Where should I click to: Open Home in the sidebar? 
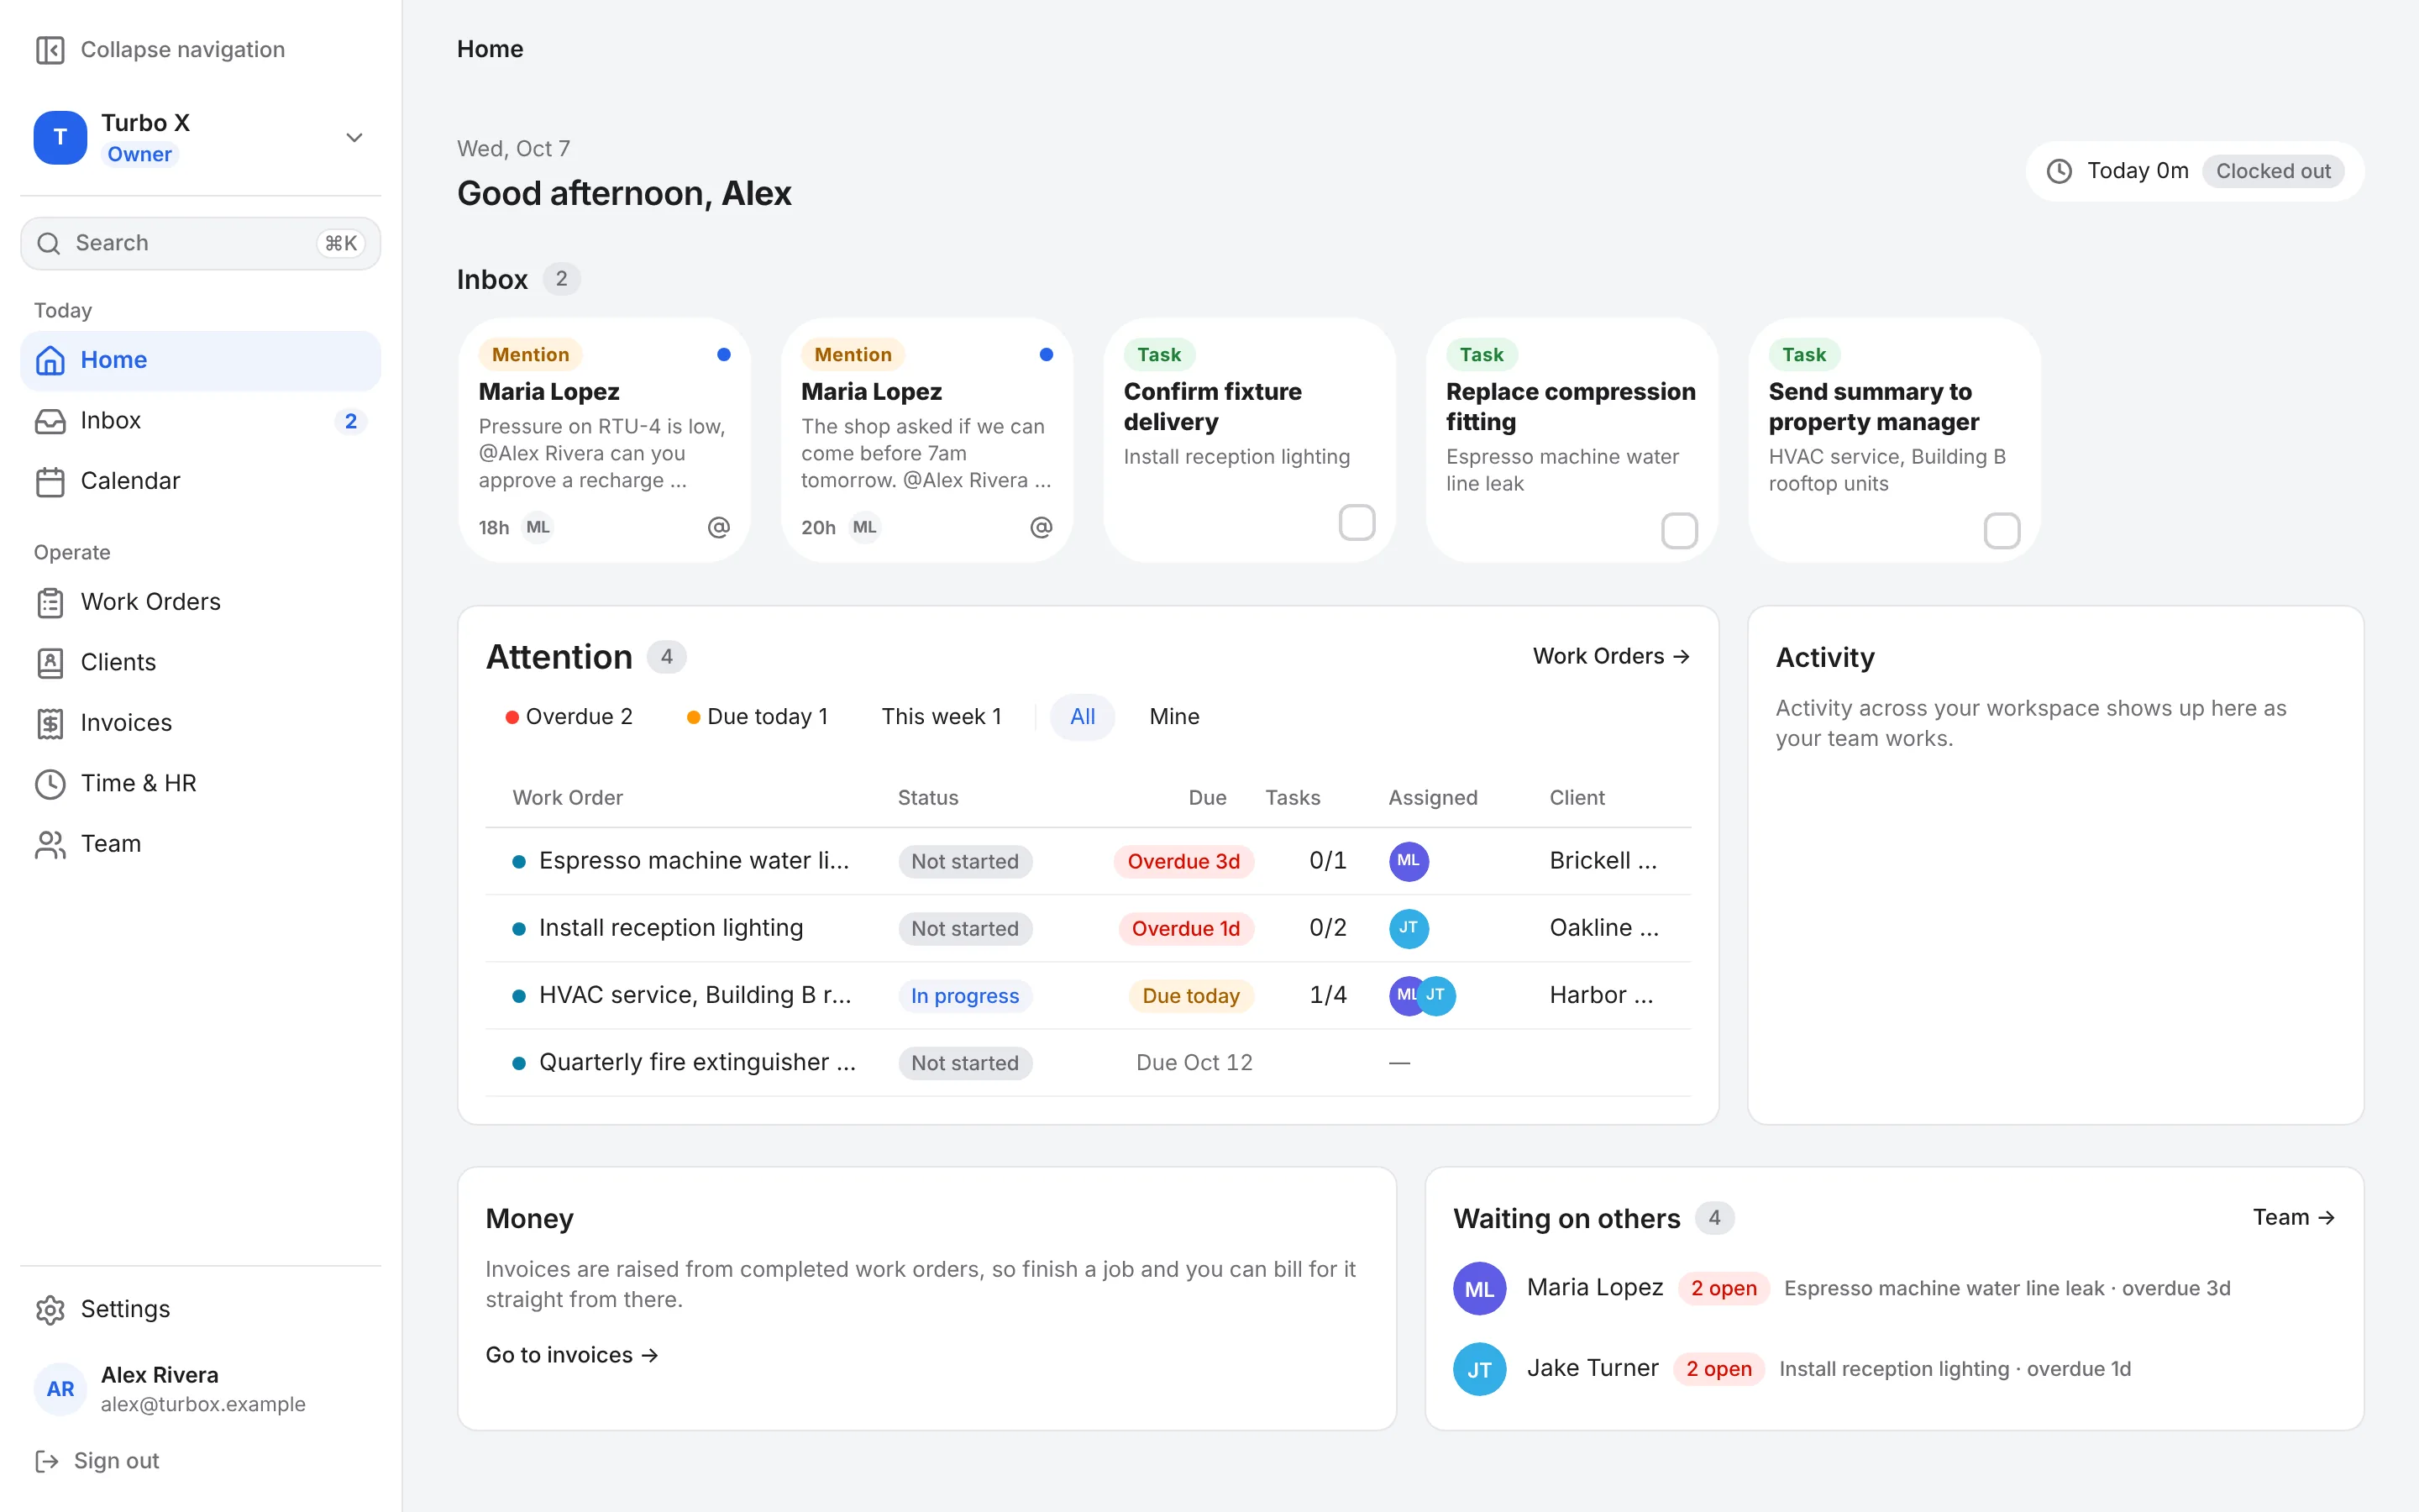[200, 360]
